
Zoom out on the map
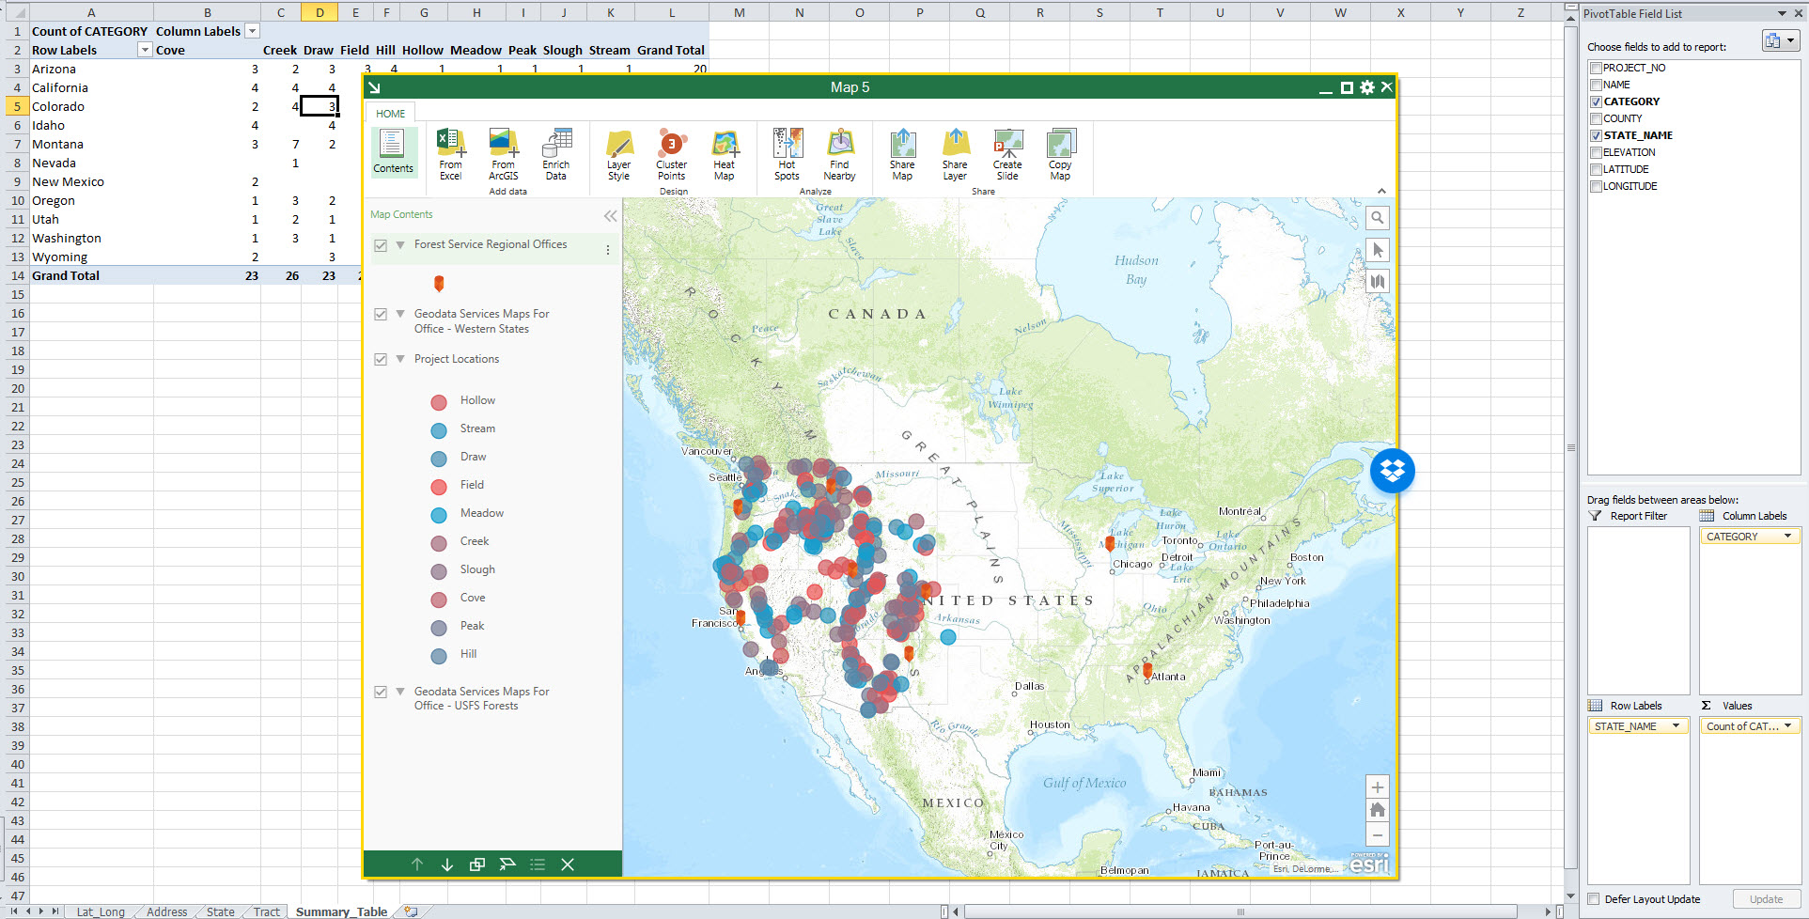1377,834
